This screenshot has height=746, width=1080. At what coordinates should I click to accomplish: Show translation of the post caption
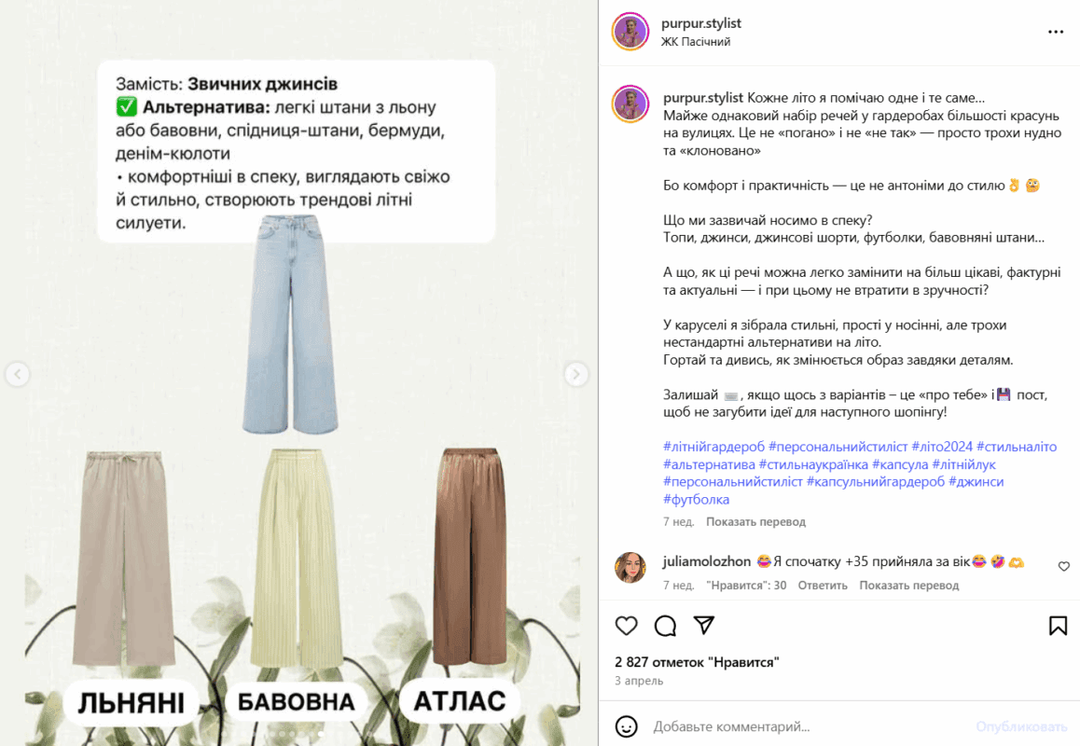pos(755,521)
